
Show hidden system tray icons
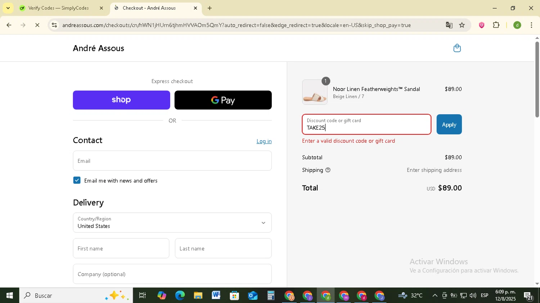click(435, 295)
